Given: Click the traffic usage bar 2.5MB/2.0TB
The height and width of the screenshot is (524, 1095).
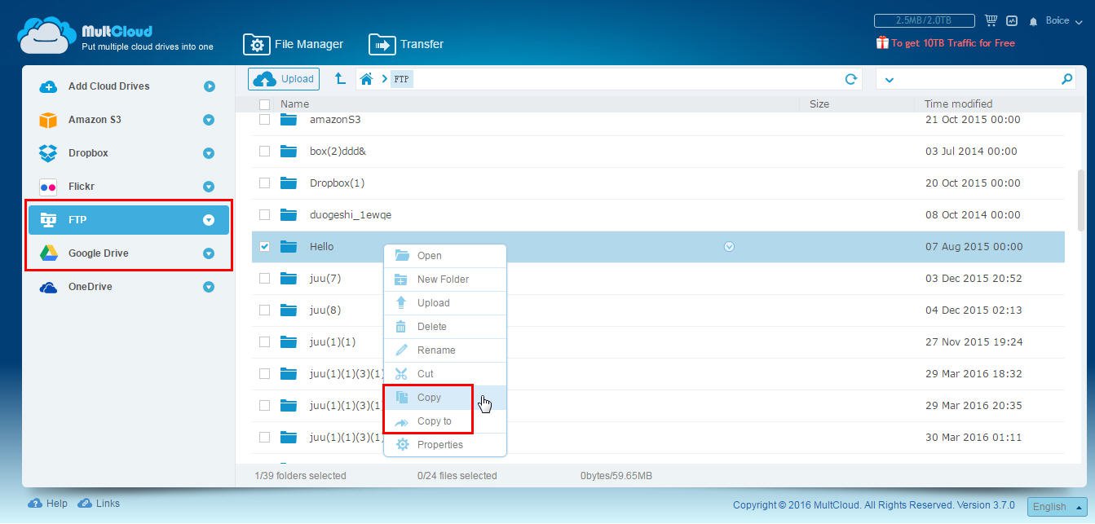Looking at the screenshot, I should click(x=924, y=20).
